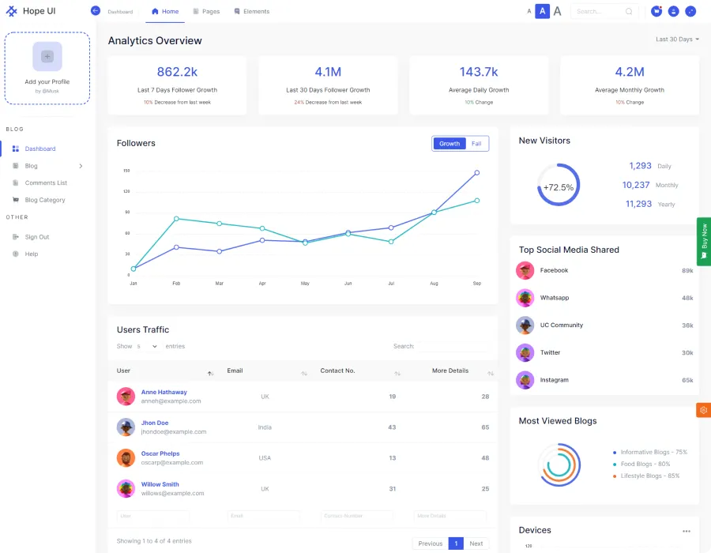711x553 pixels.
Task: Switch Followers chart to Fall
Action: pos(476,144)
